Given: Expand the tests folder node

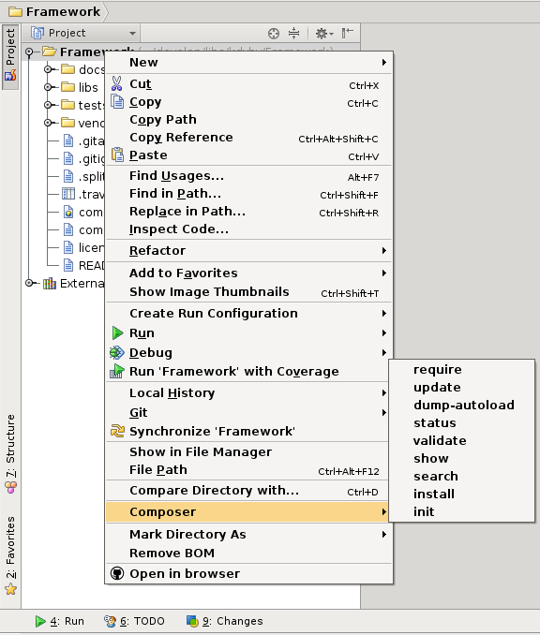Looking at the screenshot, I should (x=48, y=105).
